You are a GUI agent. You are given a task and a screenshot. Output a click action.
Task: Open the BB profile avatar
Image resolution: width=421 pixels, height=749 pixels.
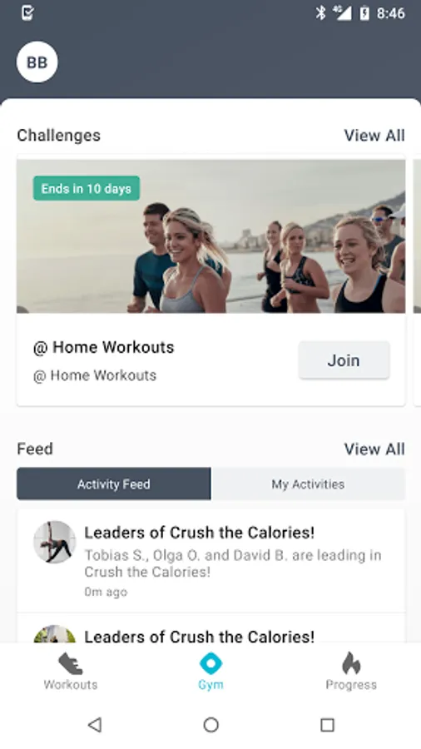pyautogui.click(x=37, y=62)
